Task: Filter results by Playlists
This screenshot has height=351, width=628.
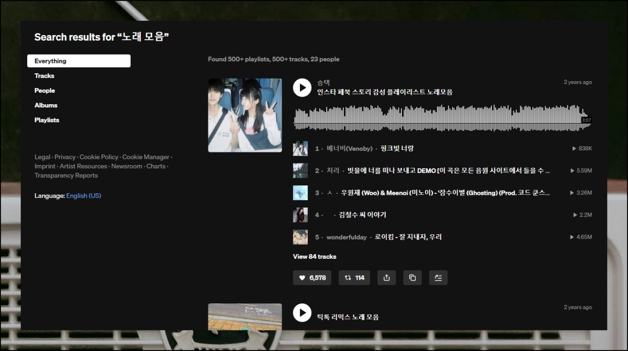Action: point(47,120)
